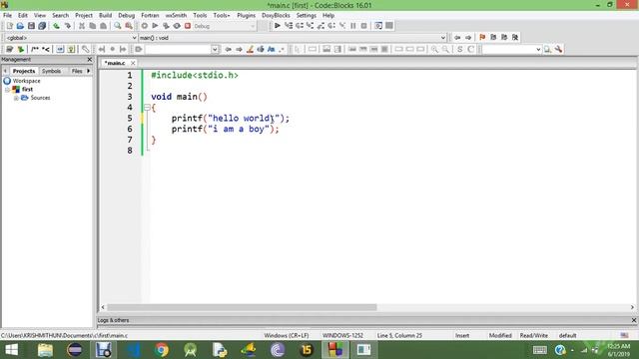This screenshot has height=359, width=639.
Task: Toggle source view with the S icon
Action: [x=459, y=49]
